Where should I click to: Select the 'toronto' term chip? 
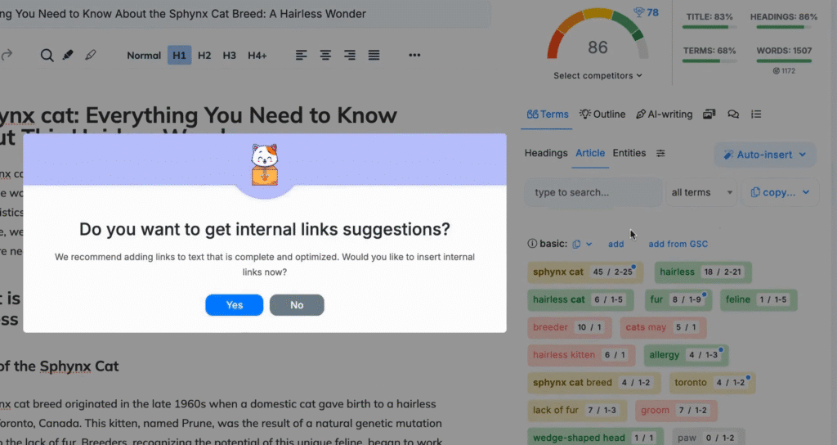tap(712, 383)
